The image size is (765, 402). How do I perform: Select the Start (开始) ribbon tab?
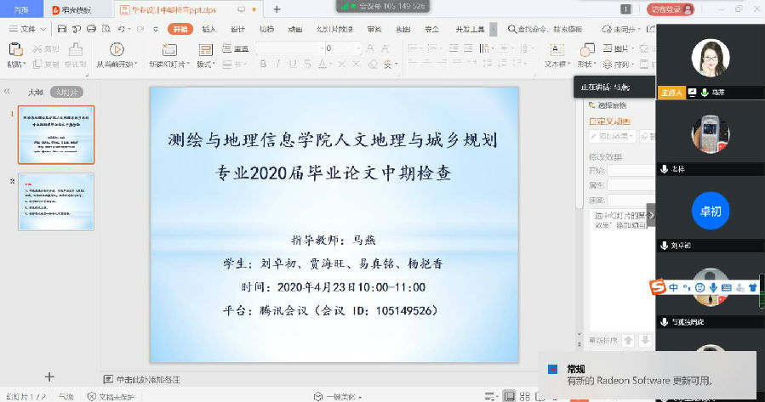tap(180, 29)
